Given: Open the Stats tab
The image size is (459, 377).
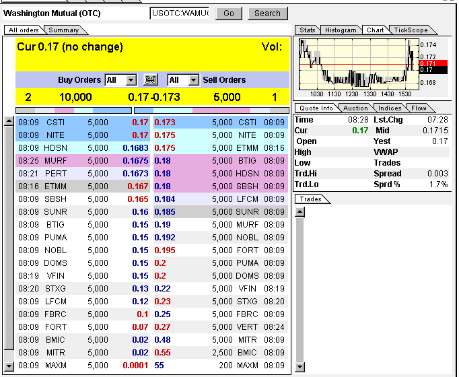Looking at the screenshot, I should tap(307, 30).
